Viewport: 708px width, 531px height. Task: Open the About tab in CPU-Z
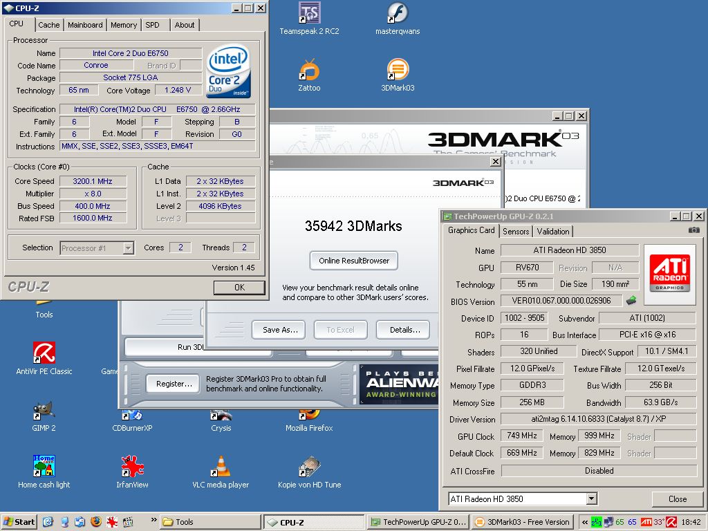[x=185, y=25]
